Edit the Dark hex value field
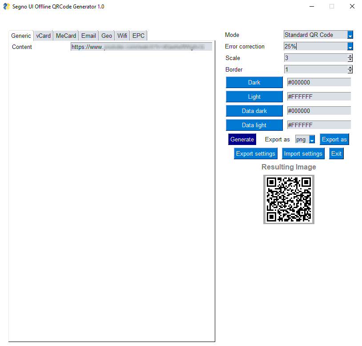The width and height of the screenshot is (362, 346). point(319,82)
